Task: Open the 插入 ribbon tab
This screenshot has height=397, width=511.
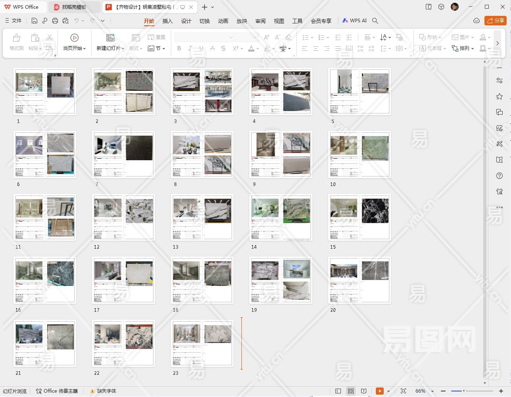Action: [x=167, y=21]
